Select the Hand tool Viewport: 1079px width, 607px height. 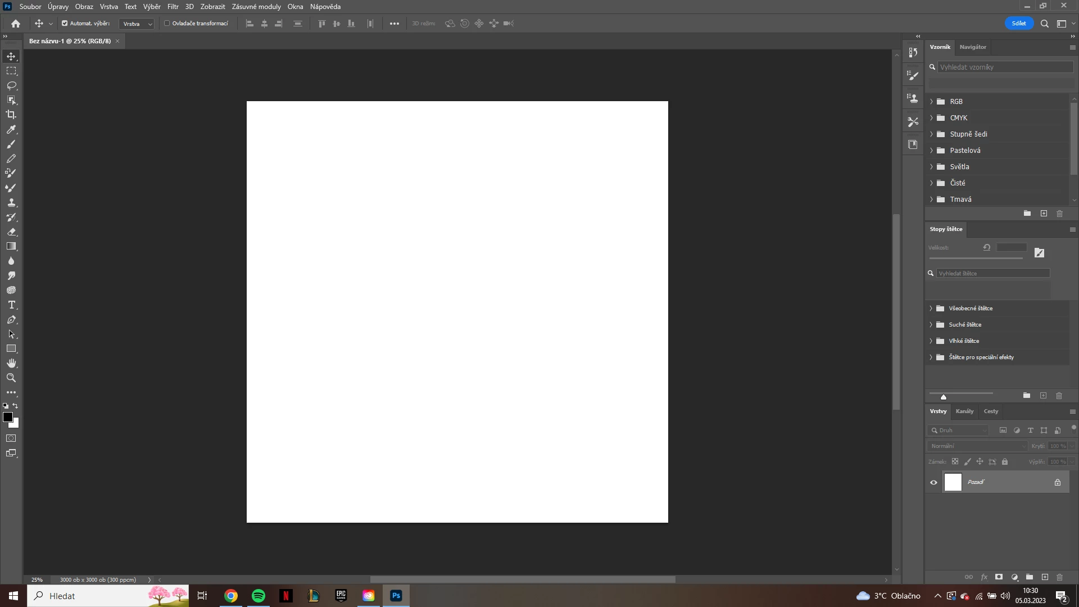11,363
